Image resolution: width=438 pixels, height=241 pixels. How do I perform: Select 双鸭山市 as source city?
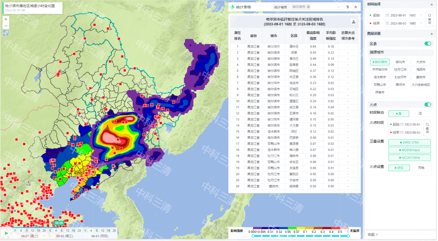click(x=380, y=85)
